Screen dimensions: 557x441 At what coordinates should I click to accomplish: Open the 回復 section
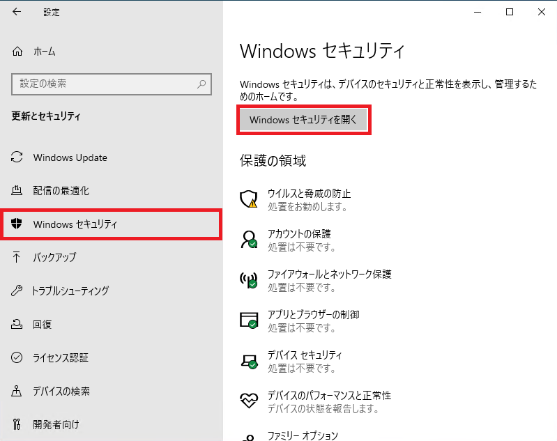pos(43,324)
